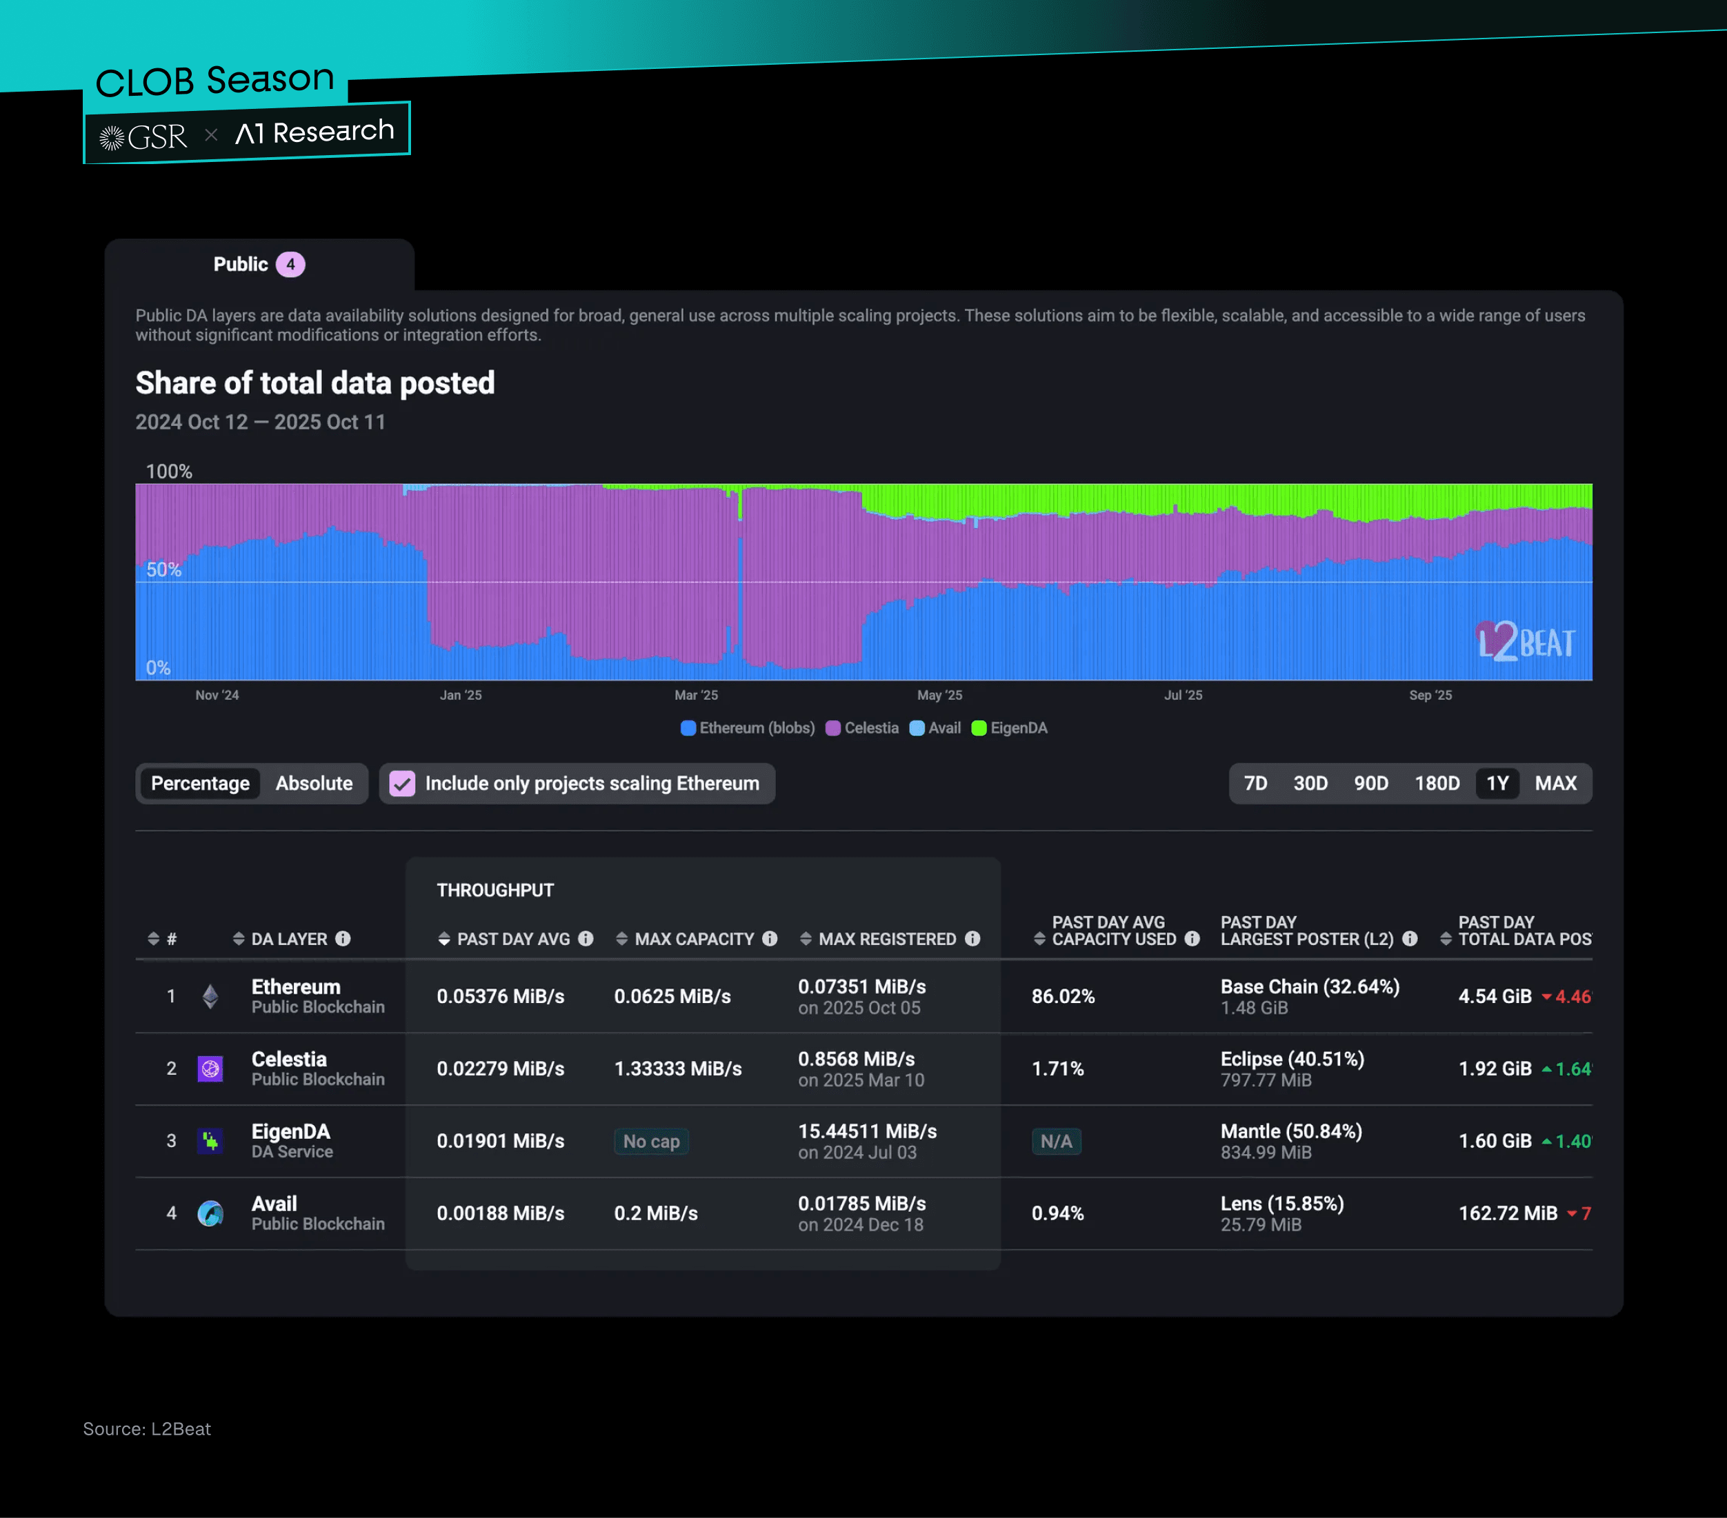The height and width of the screenshot is (1518, 1727).
Task: Click the 4 count badge on Public tab
Action: point(290,265)
